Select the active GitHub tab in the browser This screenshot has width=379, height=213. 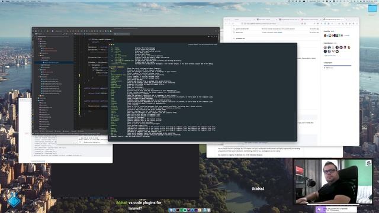coord(333,20)
